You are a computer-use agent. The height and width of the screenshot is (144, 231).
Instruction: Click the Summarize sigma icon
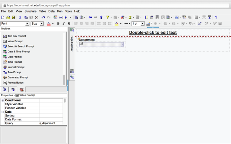(x=130, y=17)
